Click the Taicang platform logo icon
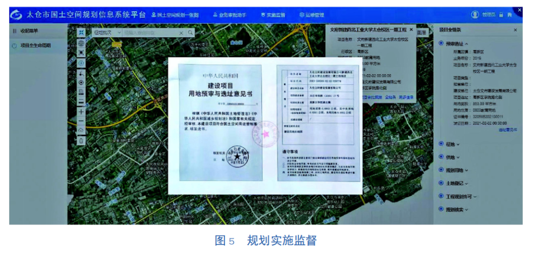 16,15
